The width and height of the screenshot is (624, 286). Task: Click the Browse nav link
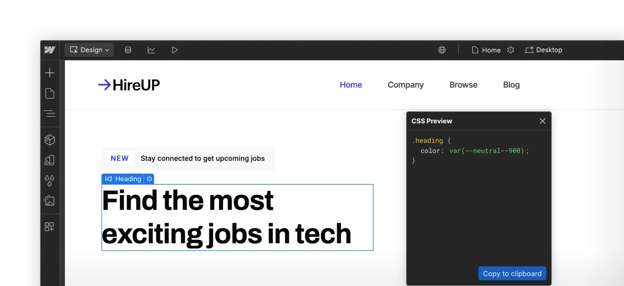point(463,85)
